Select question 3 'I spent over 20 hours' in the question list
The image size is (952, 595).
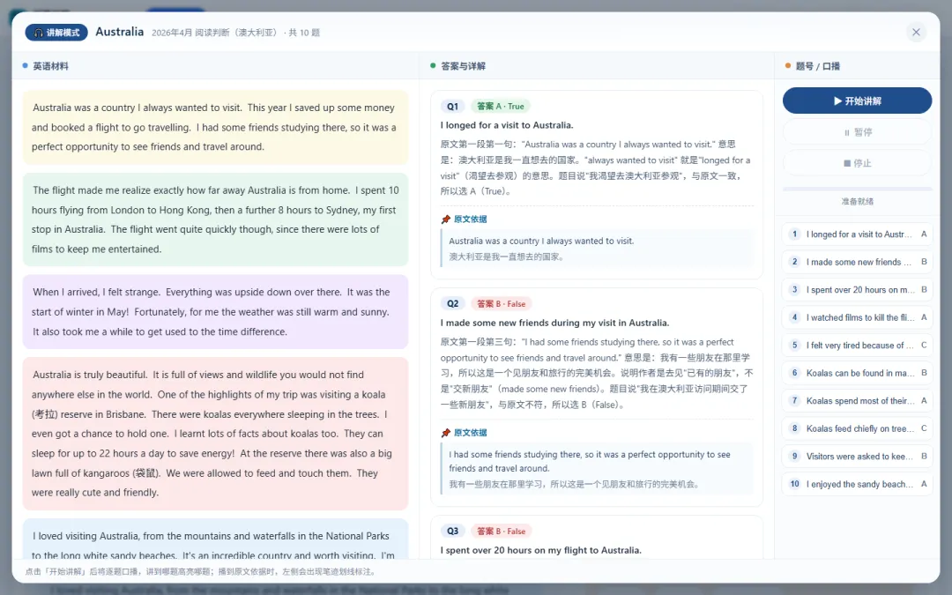tap(857, 290)
